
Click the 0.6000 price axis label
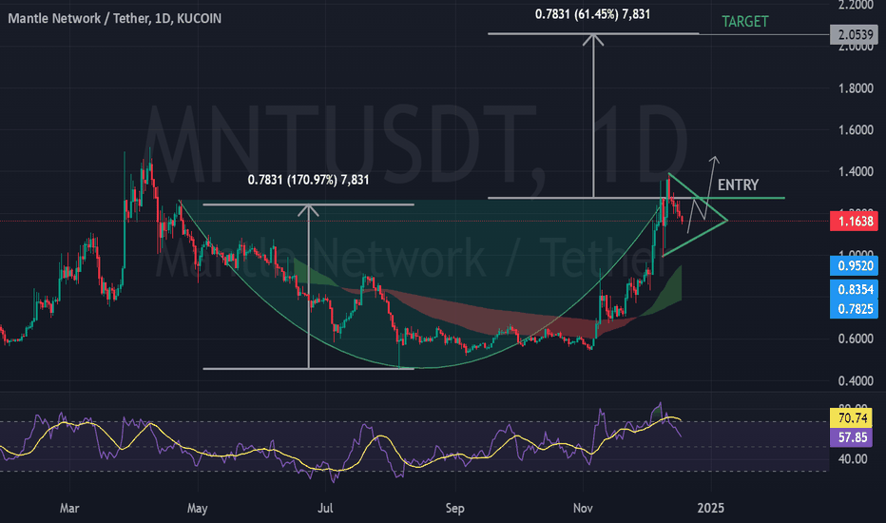(x=856, y=339)
